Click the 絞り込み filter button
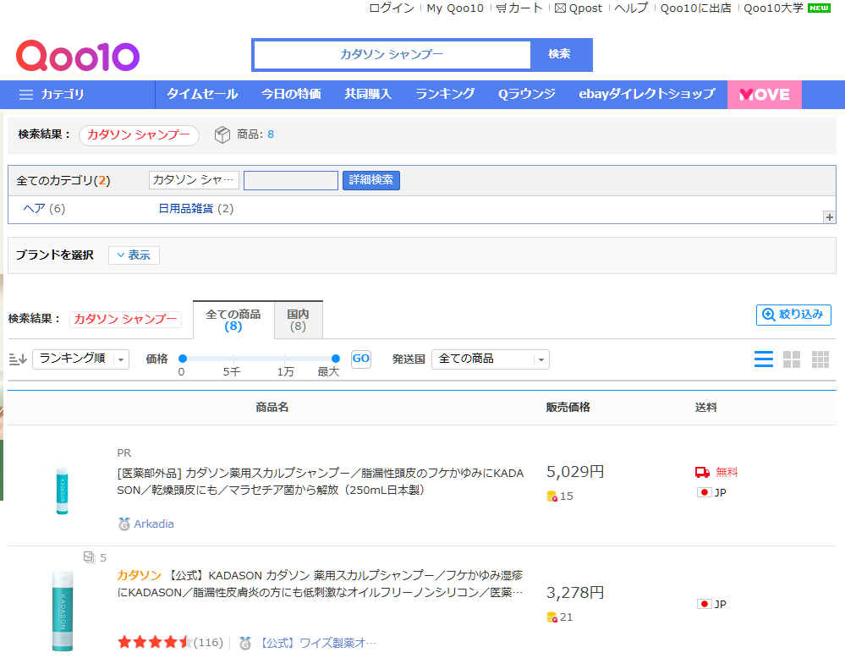Image resolution: width=845 pixels, height=658 pixels. click(x=793, y=315)
